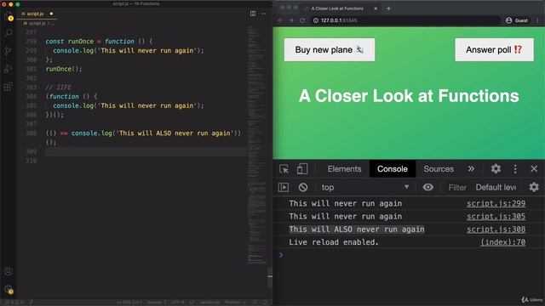545x306 pixels.
Task: Open the script.js:305 source link
Action: coord(496,217)
